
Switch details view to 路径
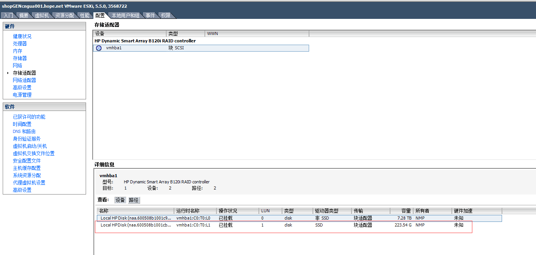pyautogui.click(x=134, y=200)
